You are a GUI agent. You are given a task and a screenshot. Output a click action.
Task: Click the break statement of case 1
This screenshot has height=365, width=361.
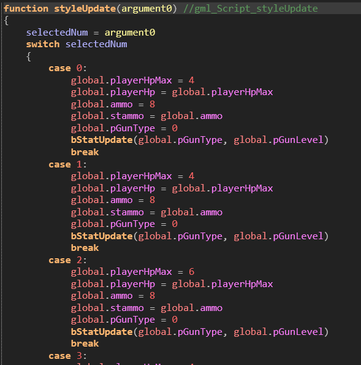tap(85, 248)
